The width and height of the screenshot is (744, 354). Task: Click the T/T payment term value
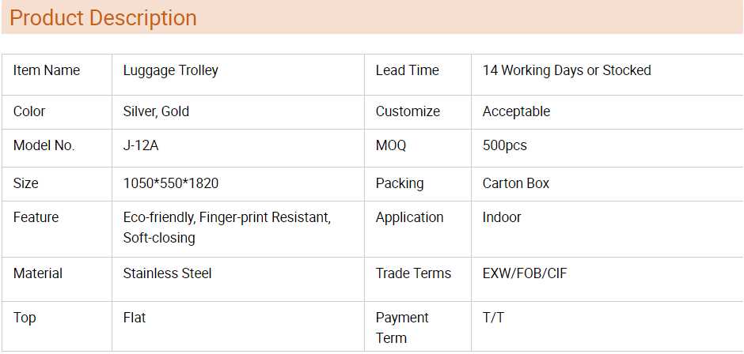tap(494, 318)
